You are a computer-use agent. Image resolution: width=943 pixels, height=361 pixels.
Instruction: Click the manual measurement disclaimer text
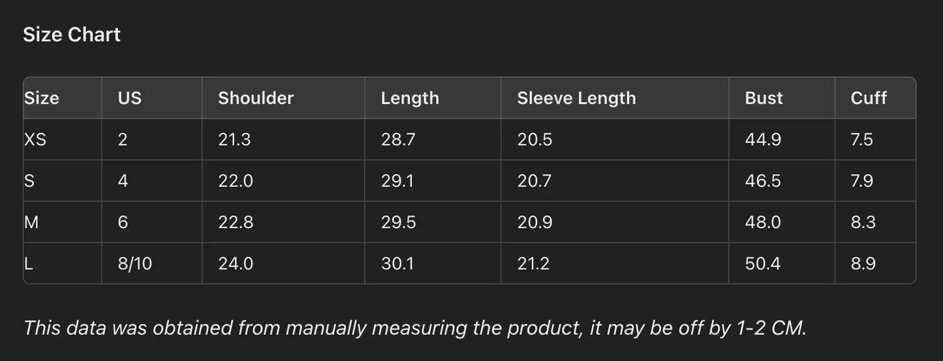415,328
